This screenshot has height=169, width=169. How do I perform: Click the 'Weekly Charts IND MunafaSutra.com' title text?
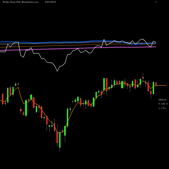click(20, 2)
